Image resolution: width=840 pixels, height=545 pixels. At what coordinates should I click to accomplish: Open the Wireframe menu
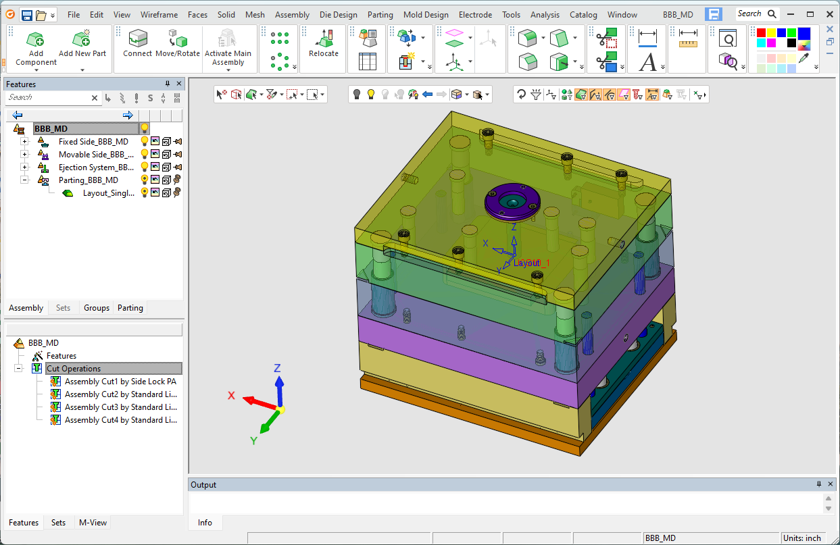pyautogui.click(x=159, y=15)
